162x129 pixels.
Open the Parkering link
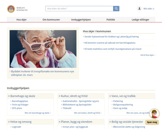pos(118,101)
